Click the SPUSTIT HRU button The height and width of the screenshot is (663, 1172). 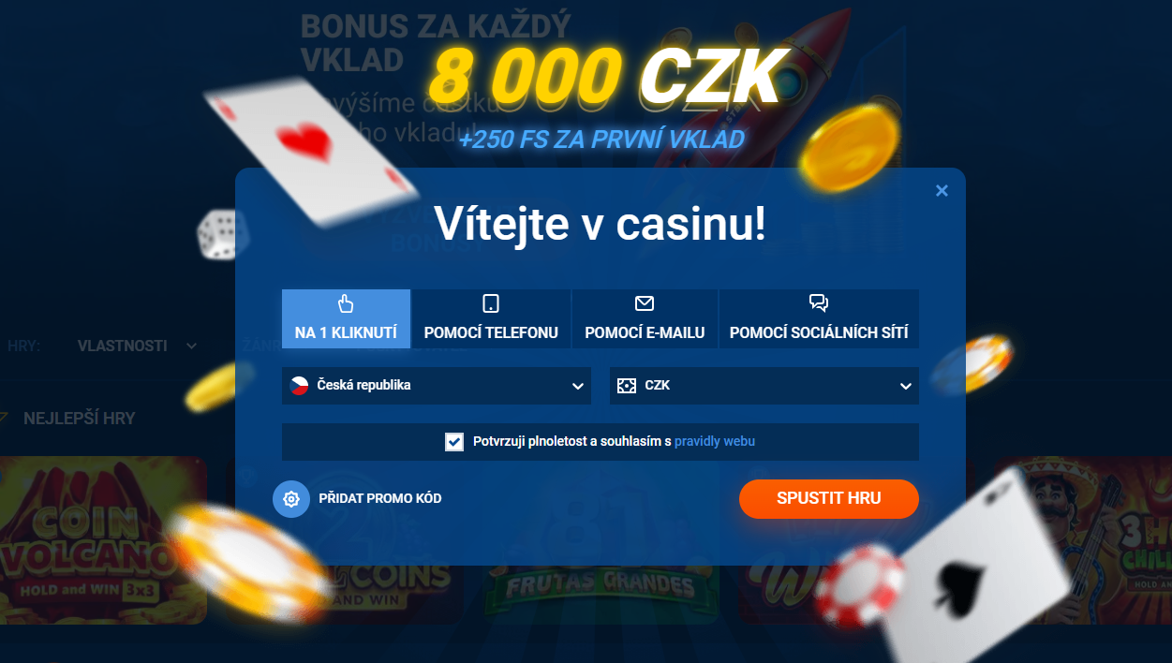(x=829, y=498)
